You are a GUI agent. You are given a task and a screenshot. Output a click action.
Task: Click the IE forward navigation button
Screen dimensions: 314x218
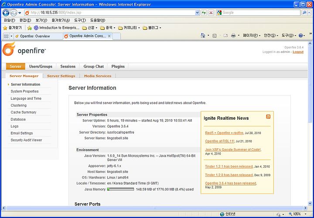(x=14, y=13)
